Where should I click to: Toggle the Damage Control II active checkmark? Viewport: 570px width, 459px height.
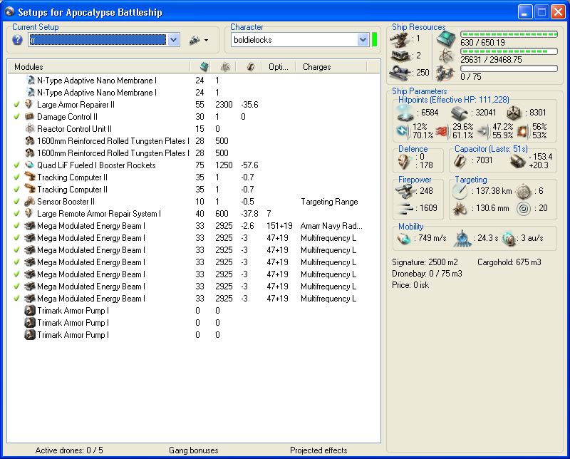[x=16, y=117]
